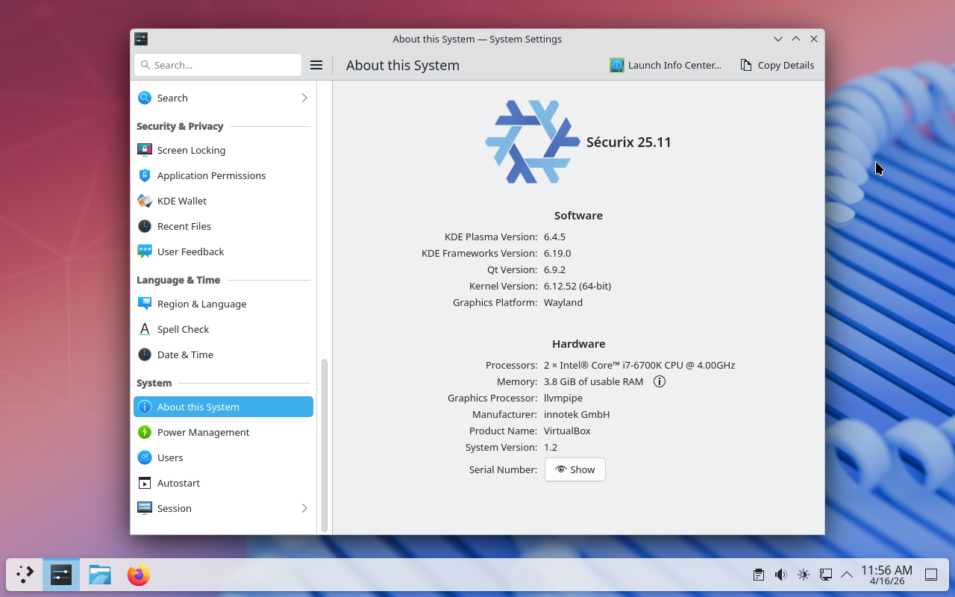The height and width of the screenshot is (597, 955).
Task: Click the volume icon in system tray
Action: point(780,575)
